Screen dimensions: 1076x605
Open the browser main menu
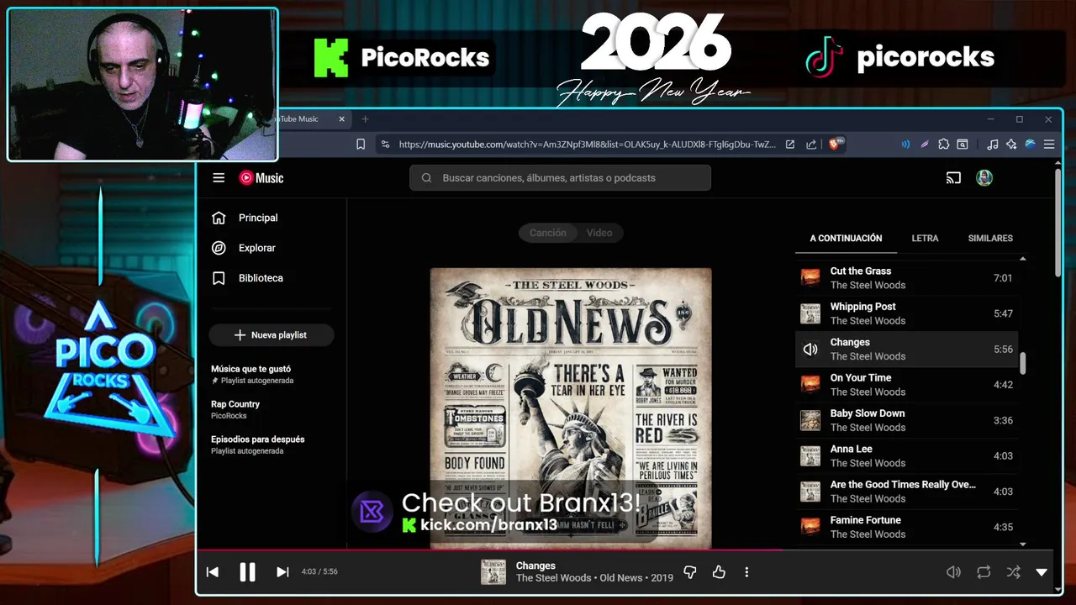coord(1048,145)
